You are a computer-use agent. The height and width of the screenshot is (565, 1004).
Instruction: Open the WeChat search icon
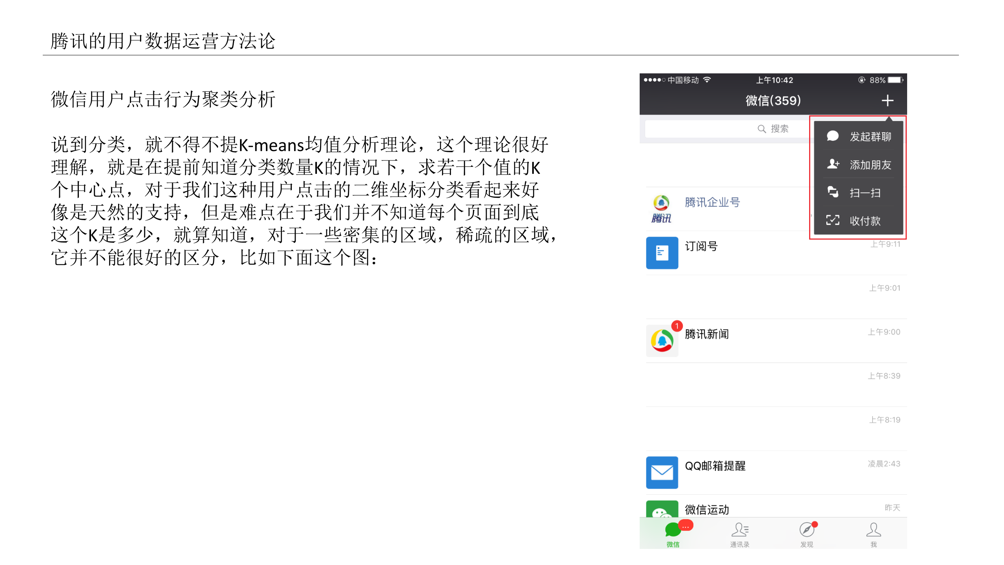pyautogui.click(x=761, y=128)
